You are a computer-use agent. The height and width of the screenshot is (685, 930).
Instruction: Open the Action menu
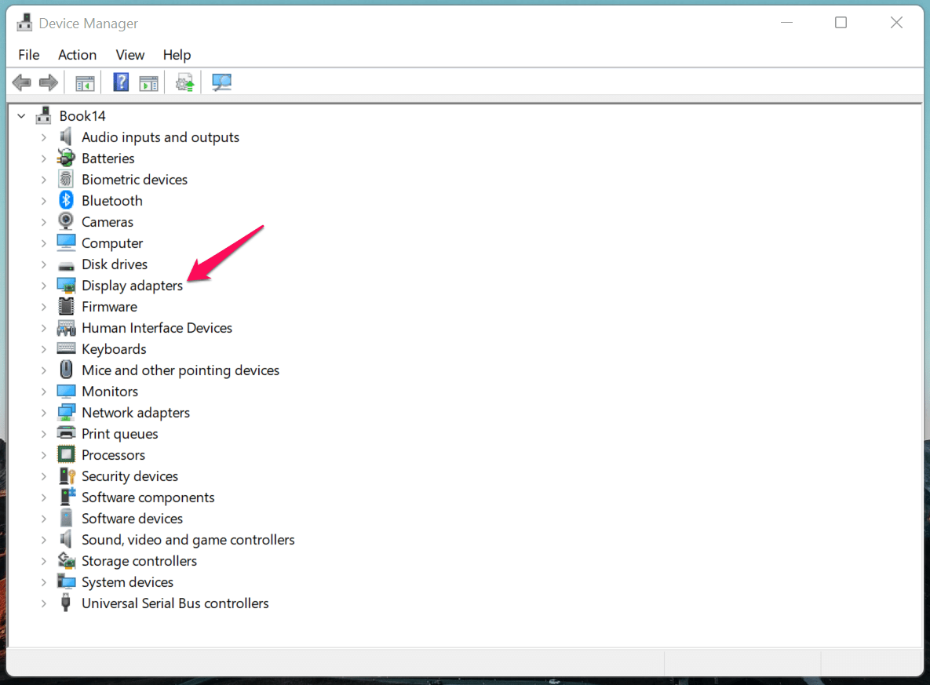77,55
